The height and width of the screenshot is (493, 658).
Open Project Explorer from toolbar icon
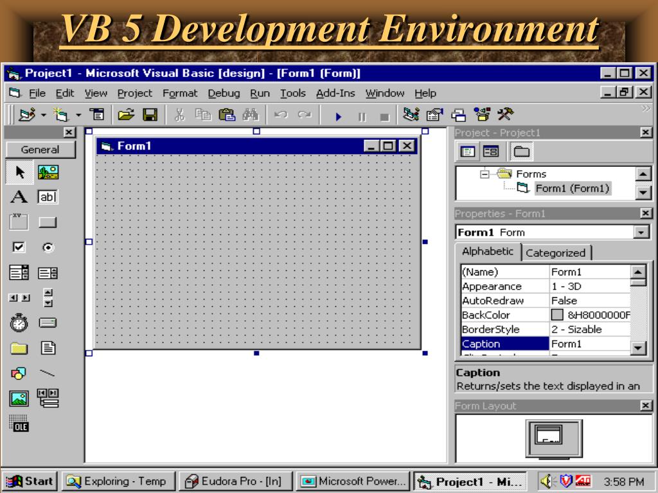tap(411, 114)
